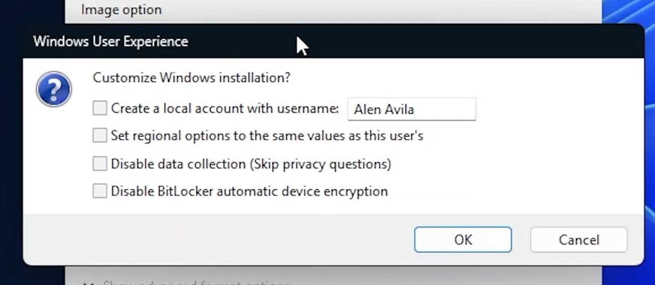Check Disable BitLocker automatic device encryption
The width and height of the screenshot is (655, 285).
[100, 190]
